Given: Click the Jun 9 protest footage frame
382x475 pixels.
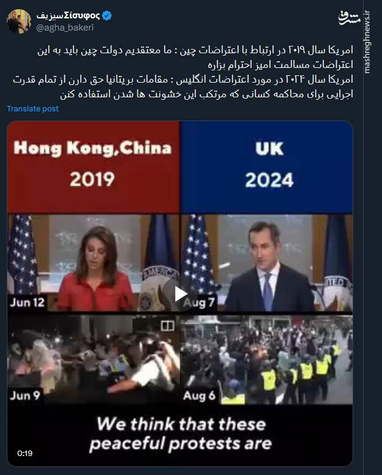Looking at the screenshot, I should pos(93,359).
